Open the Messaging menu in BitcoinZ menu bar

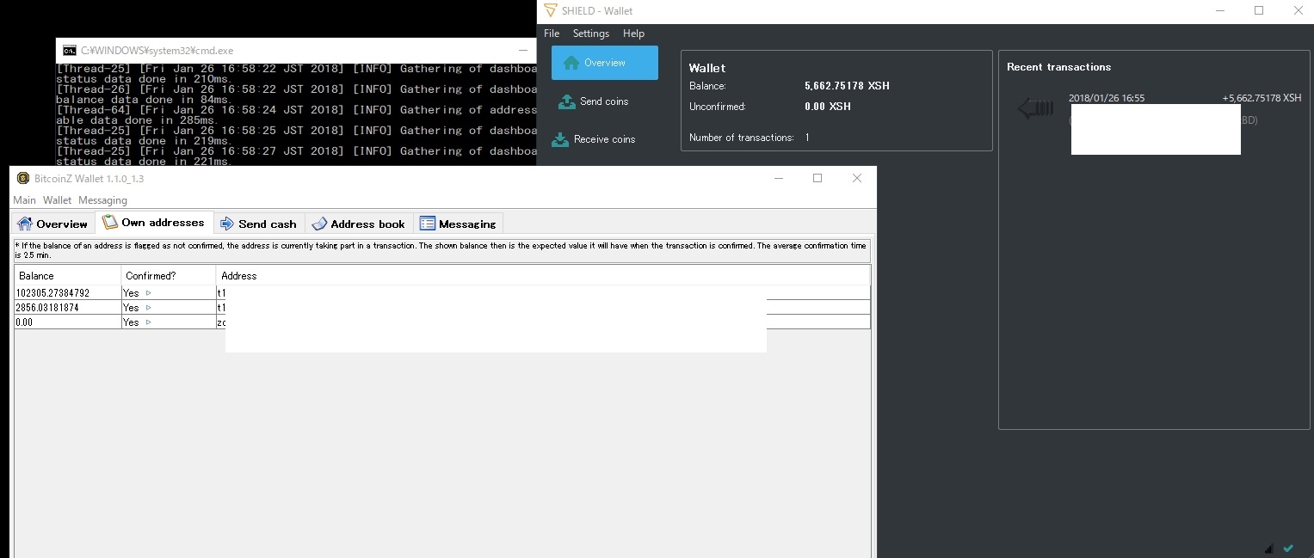pos(102,200)
